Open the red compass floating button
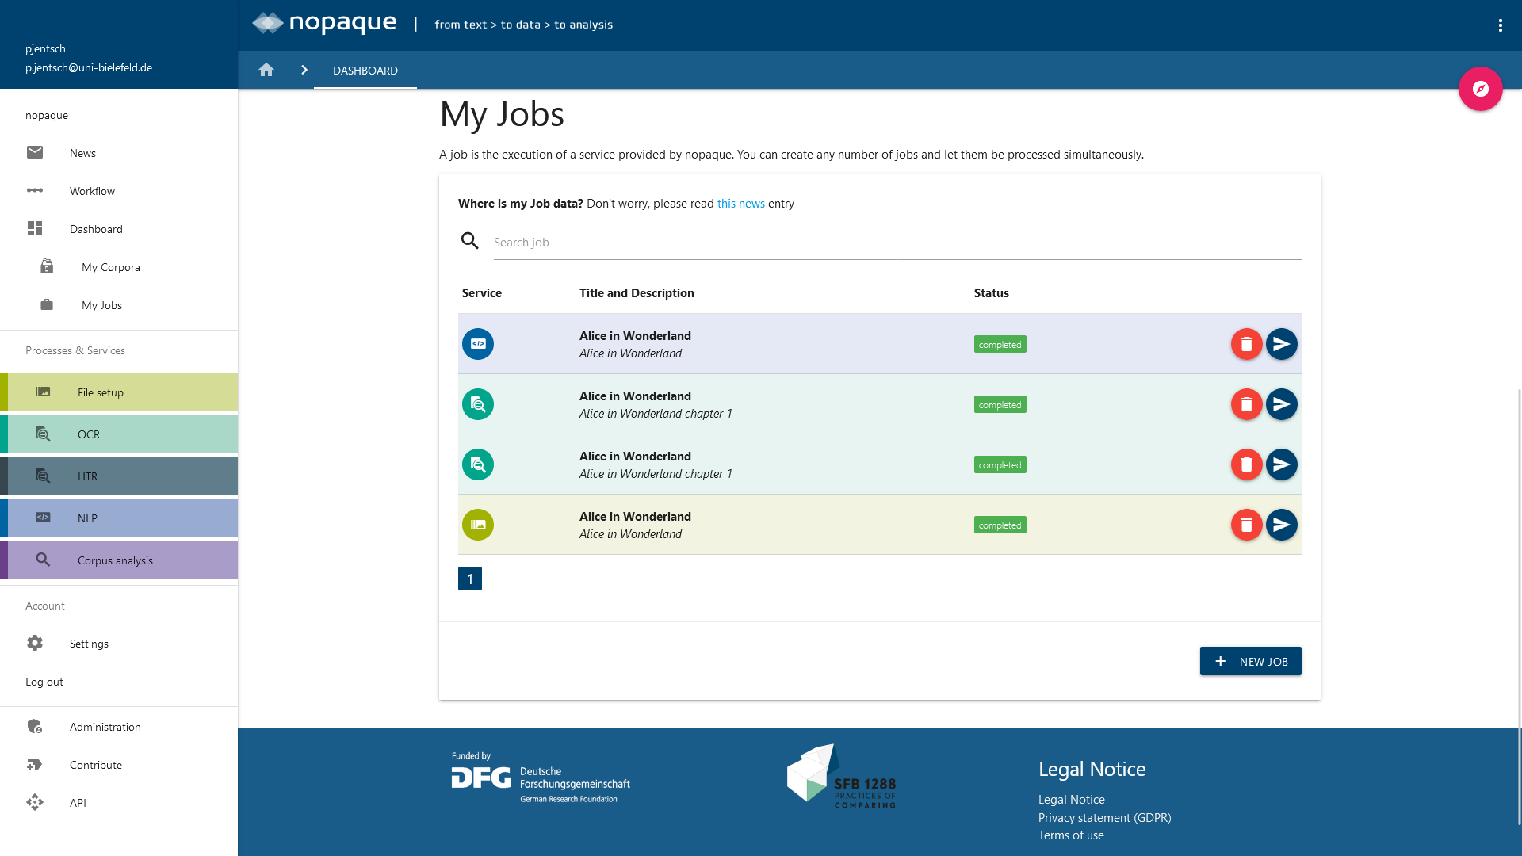1522x856 pixels. (1480, 89)
